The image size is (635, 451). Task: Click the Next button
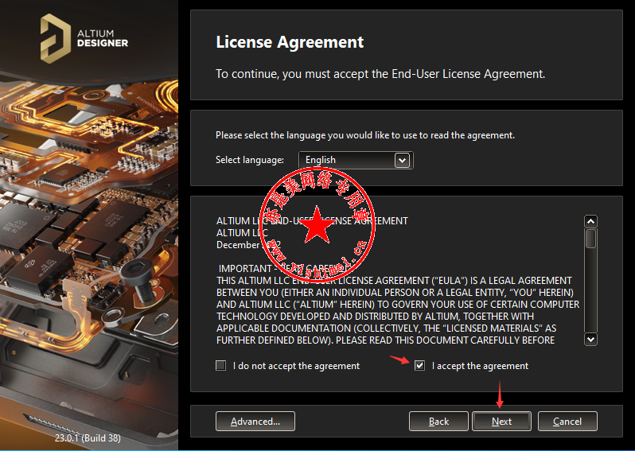[x=502, y=422]
